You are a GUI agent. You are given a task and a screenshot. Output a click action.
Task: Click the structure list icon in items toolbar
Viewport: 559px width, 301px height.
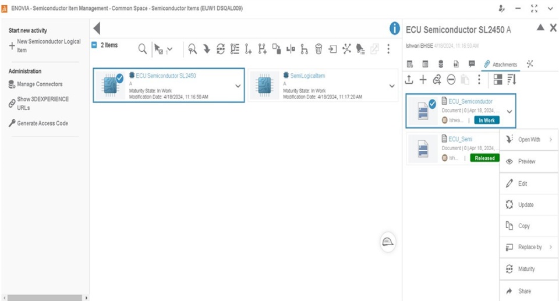pos(235,49)
